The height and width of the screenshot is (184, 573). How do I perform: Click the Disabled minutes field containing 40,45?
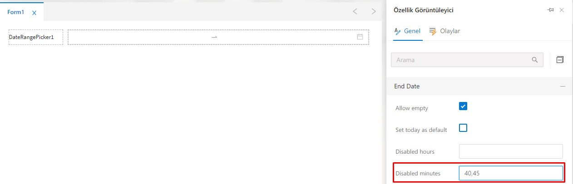tap(511, 173)
